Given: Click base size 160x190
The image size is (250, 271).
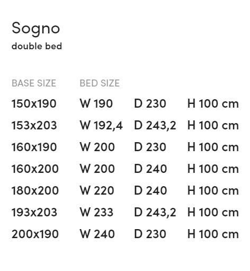Looking at the screenshot, I should (34, 147).
